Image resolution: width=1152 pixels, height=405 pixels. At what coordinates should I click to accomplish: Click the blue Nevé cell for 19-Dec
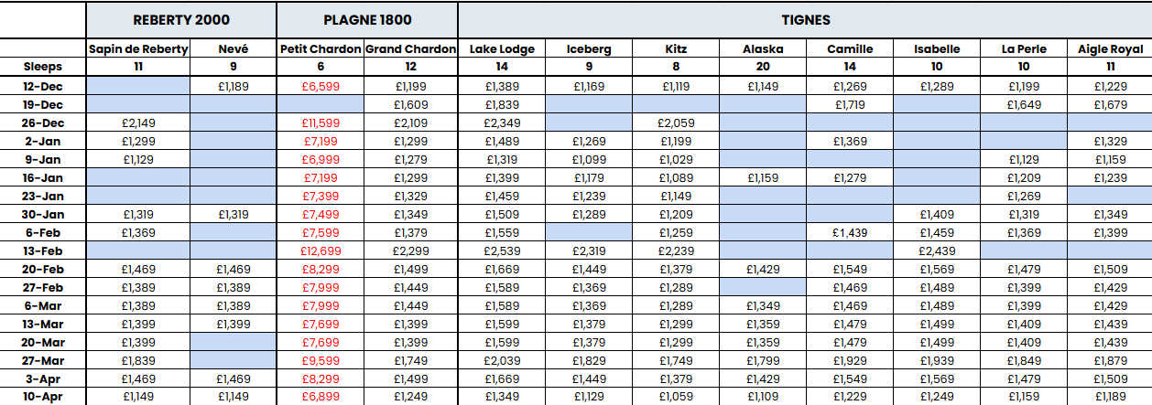tap(234, 104)
